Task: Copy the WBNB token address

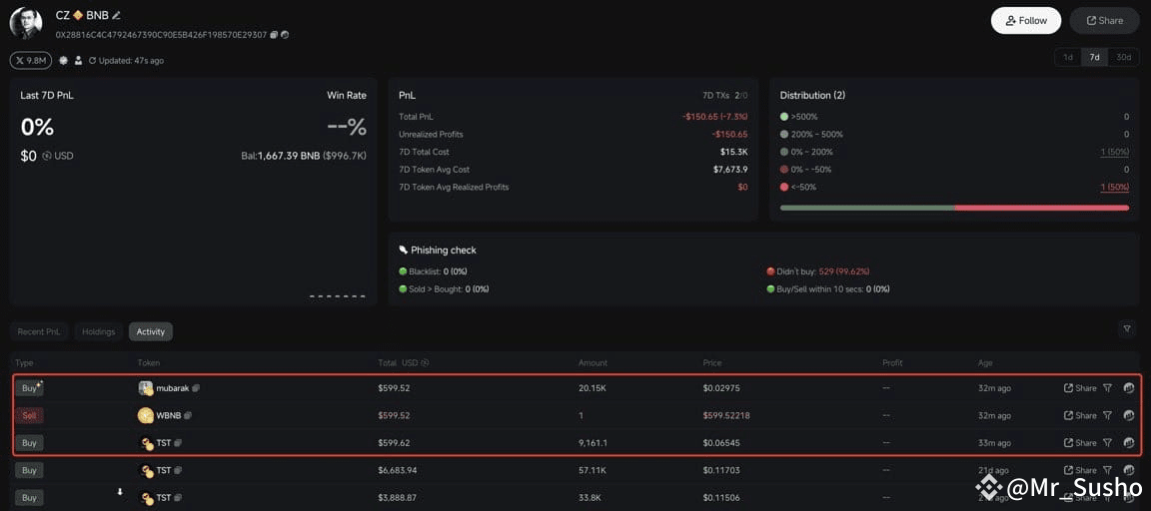Action: click(189, 416)
